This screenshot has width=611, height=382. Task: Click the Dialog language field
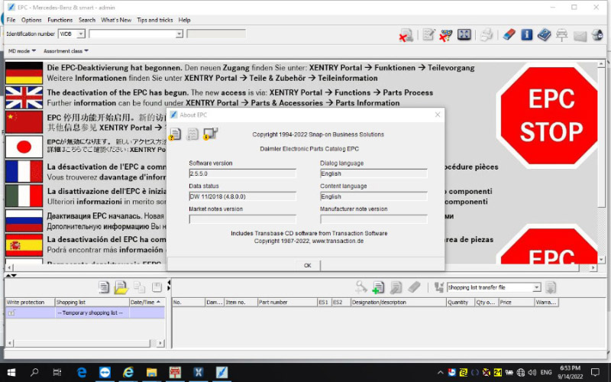tap(373, 173)
